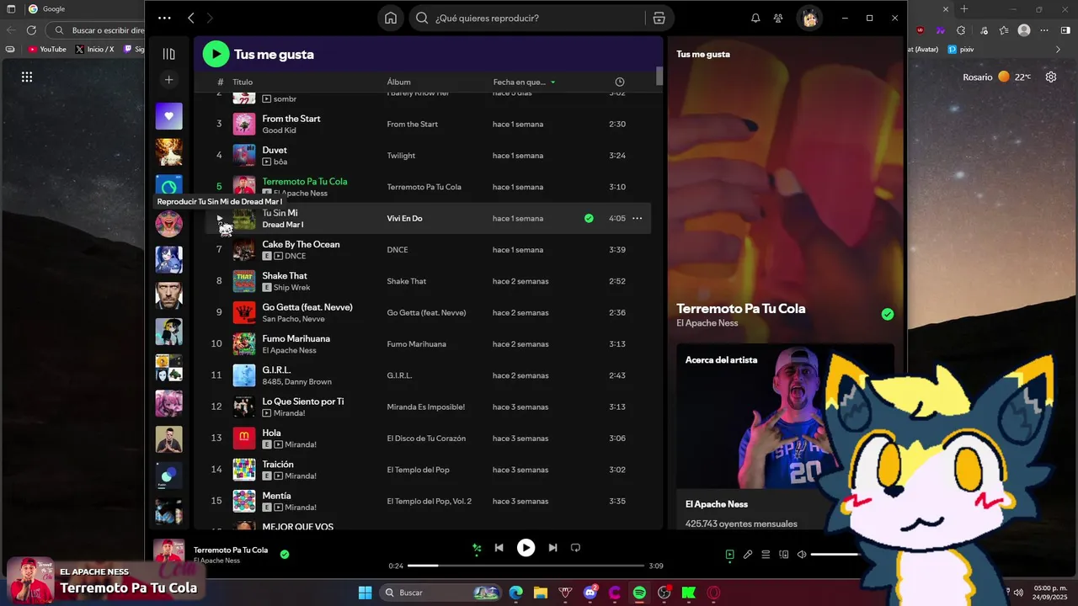This screenshot has height=606, width=1078.
Task: Open lyrics microphone icon
Action: (747, 555)
